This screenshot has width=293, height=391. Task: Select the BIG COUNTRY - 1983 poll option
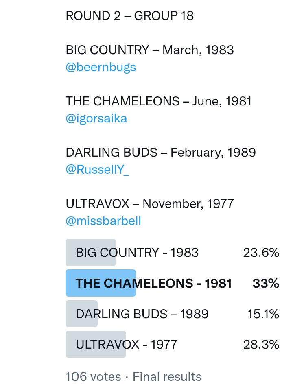[x=137, y=253]
